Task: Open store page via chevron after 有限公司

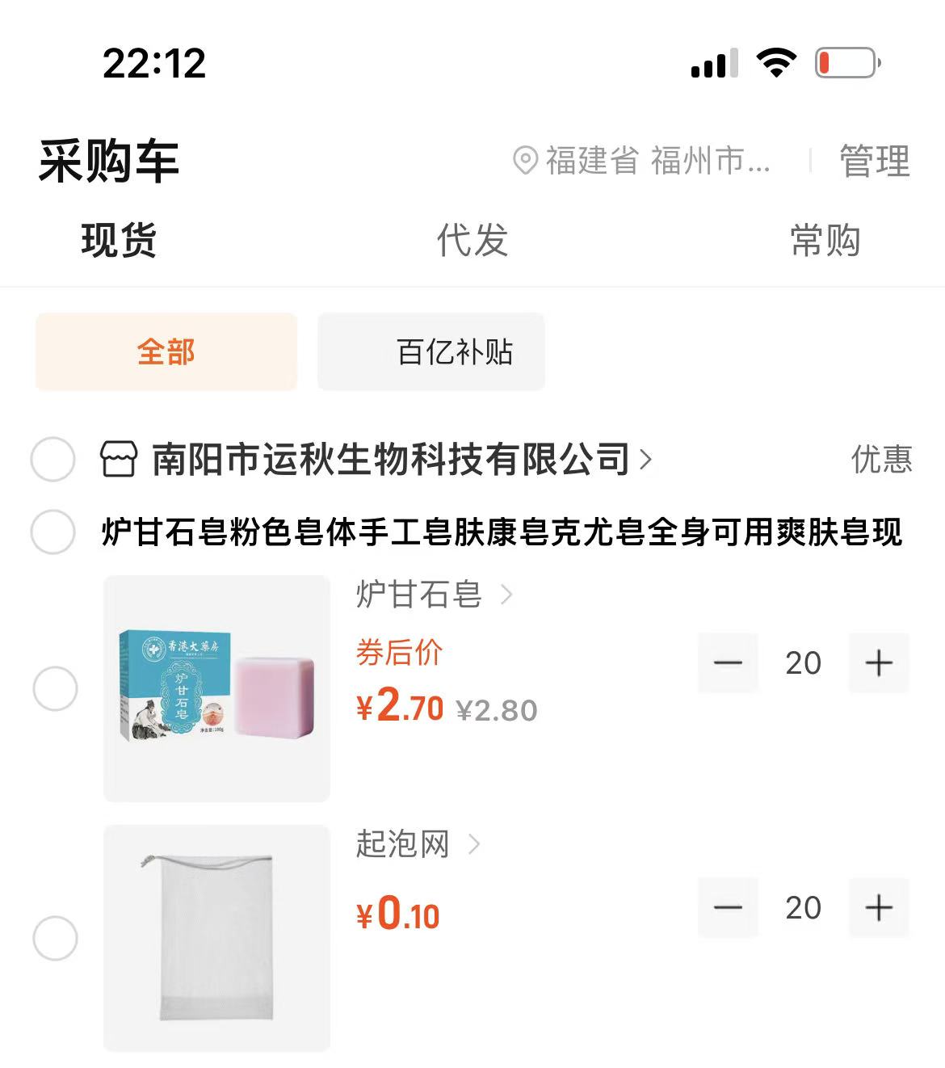Action: point(645,460)
